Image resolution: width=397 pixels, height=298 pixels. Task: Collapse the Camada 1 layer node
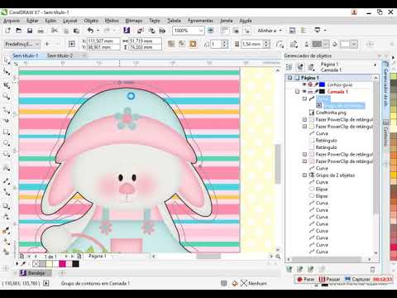[x=297, y=92]
